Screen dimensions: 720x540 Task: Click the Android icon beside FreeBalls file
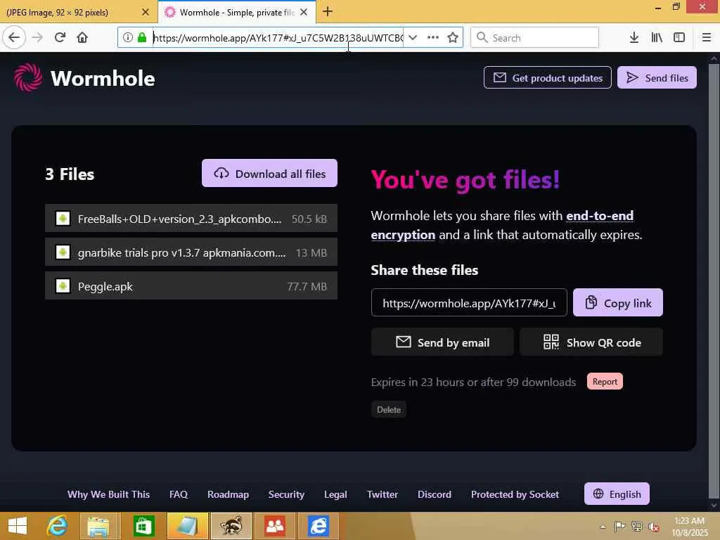point(63,219)
